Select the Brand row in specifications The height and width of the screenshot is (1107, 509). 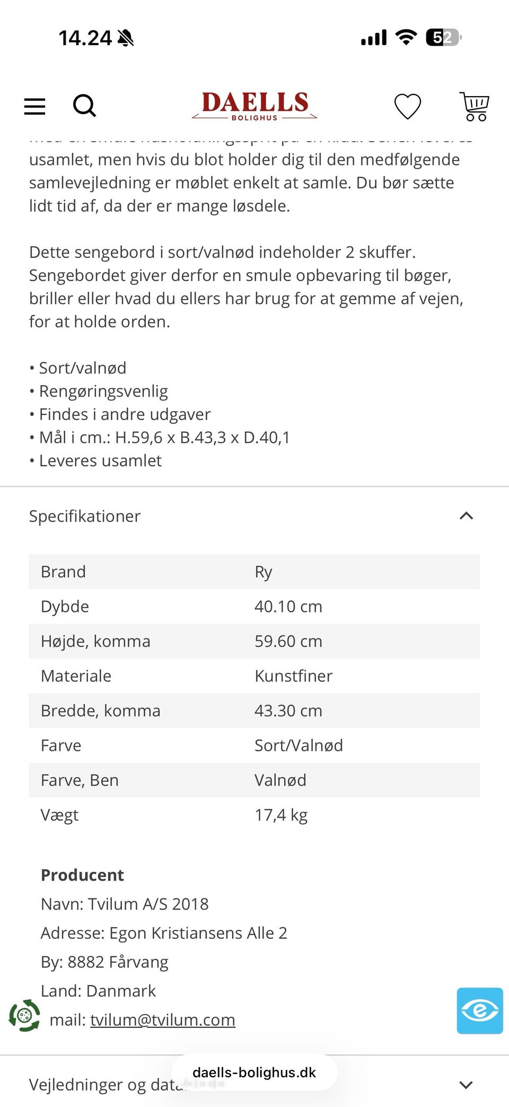point(254,572)
